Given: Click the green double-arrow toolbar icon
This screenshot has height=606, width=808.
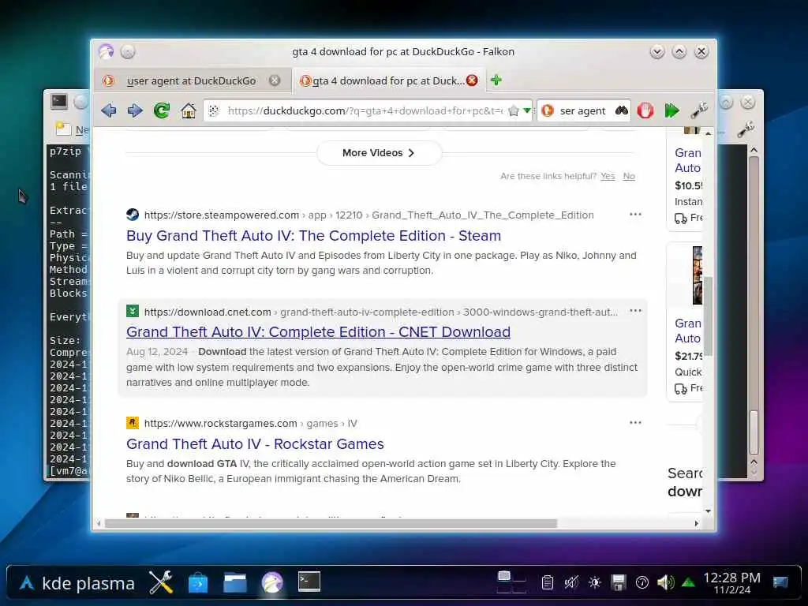Looking at the screenshot, I should [672, 110].
